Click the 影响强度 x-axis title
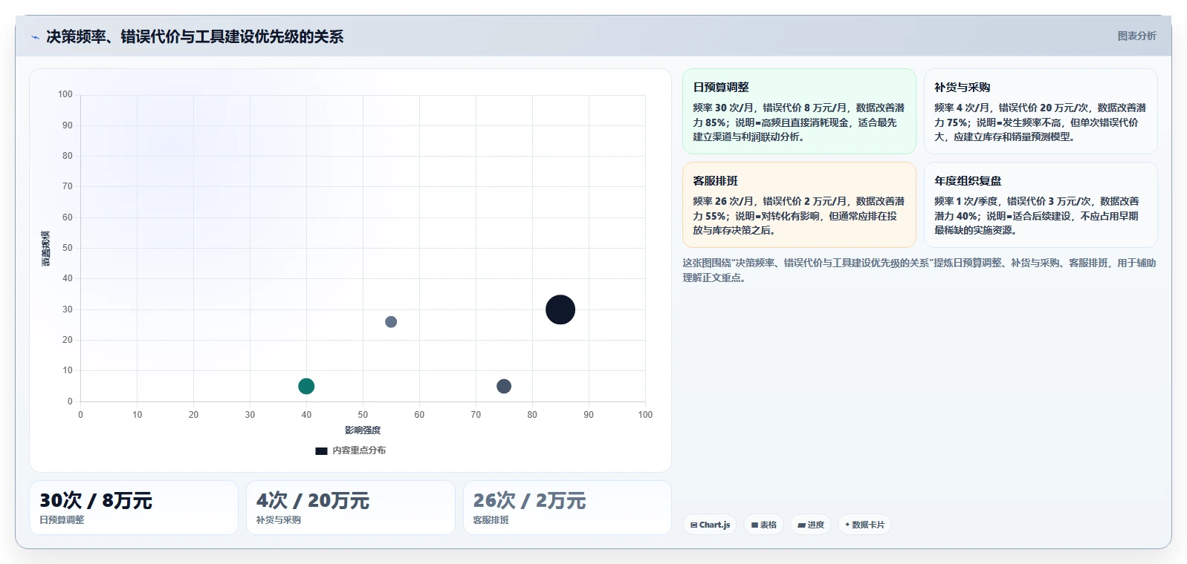 [x=363, y=430]
